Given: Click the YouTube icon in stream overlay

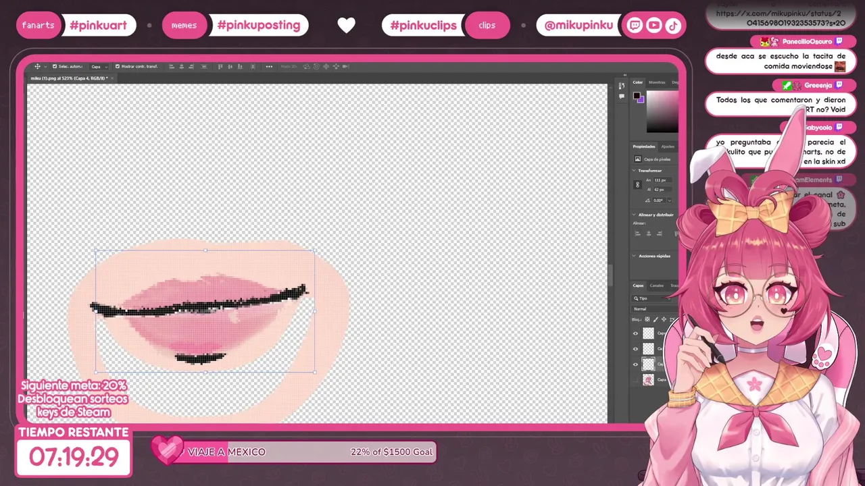Looking at the screenshot, I should pos(653,26).
